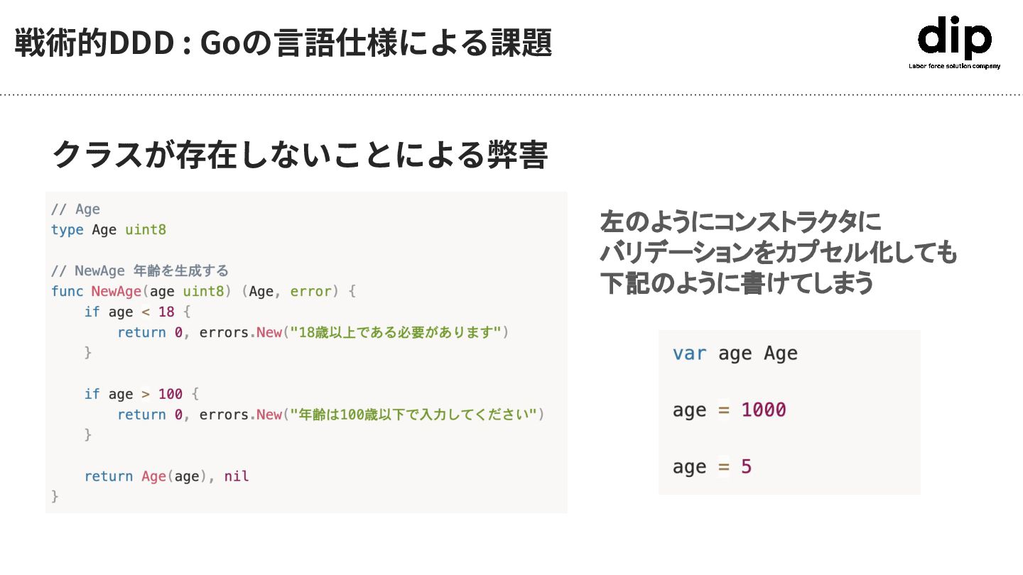Click the 'if age < 18' condition
Viewport: 1023px width, 575px height.
[x=138, y=312]
